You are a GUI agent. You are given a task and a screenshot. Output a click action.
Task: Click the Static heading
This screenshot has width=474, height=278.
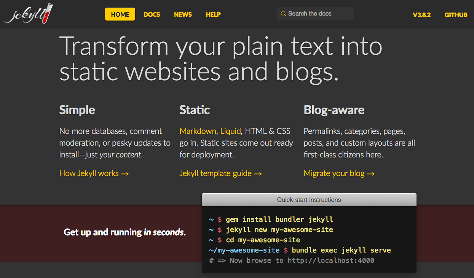tap(195, 110)
